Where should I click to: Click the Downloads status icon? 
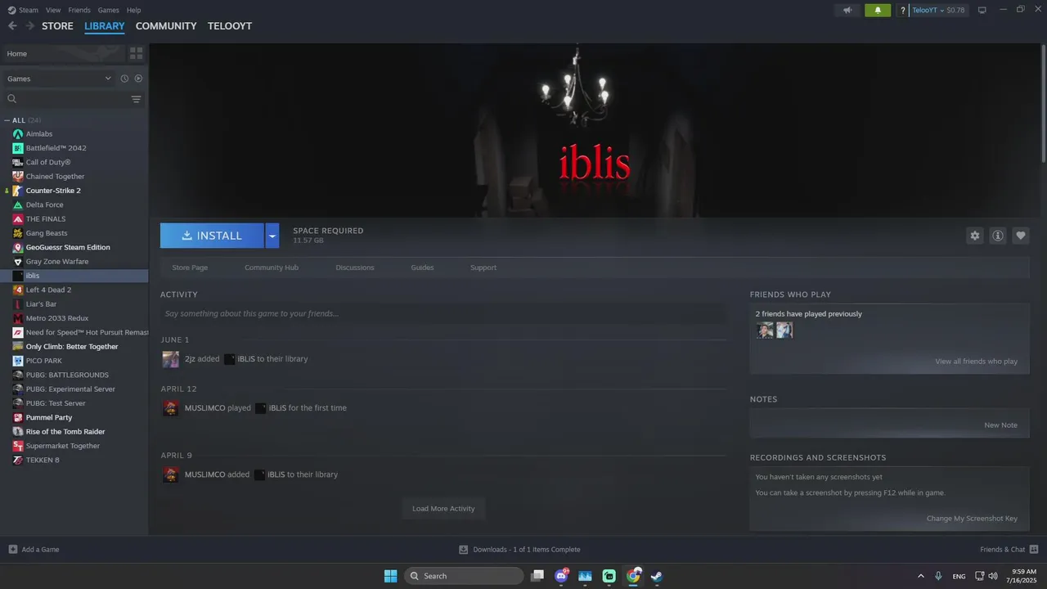tap(463, 549)
